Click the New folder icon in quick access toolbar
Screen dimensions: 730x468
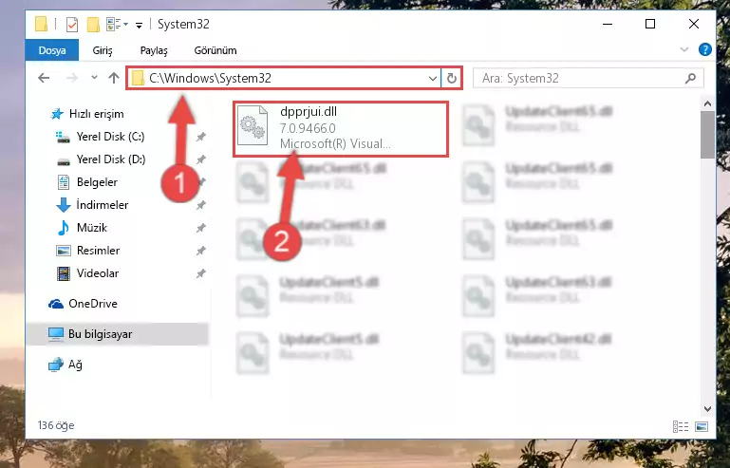(x=93, y=25)
